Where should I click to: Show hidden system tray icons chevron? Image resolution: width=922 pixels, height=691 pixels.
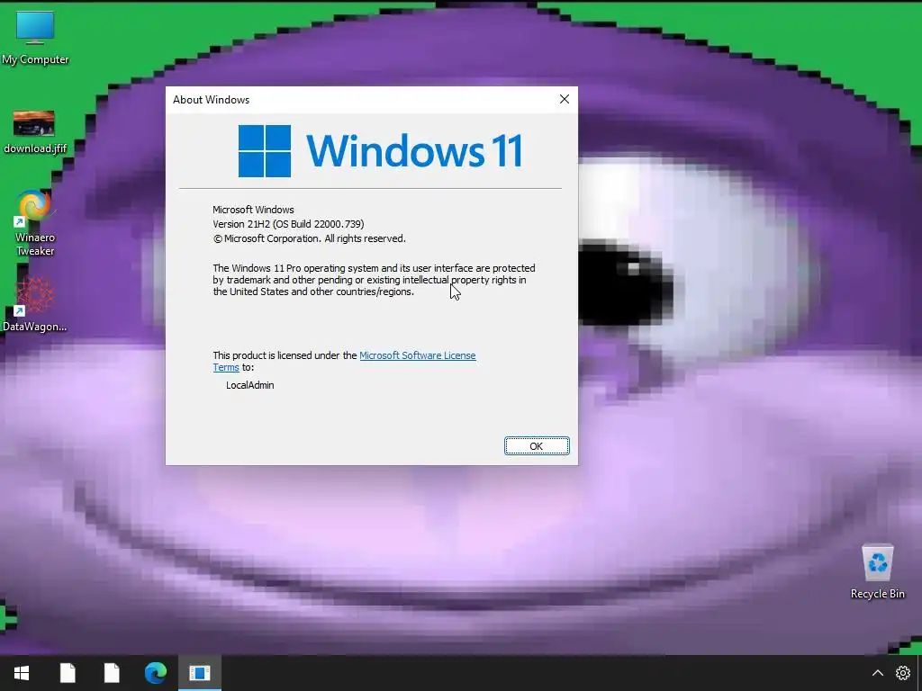(877, 673)
